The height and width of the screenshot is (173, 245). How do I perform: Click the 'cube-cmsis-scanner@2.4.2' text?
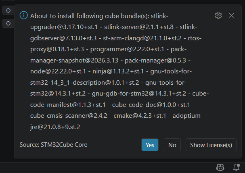69,116
